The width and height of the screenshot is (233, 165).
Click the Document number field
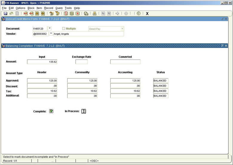tap(40, 29)
